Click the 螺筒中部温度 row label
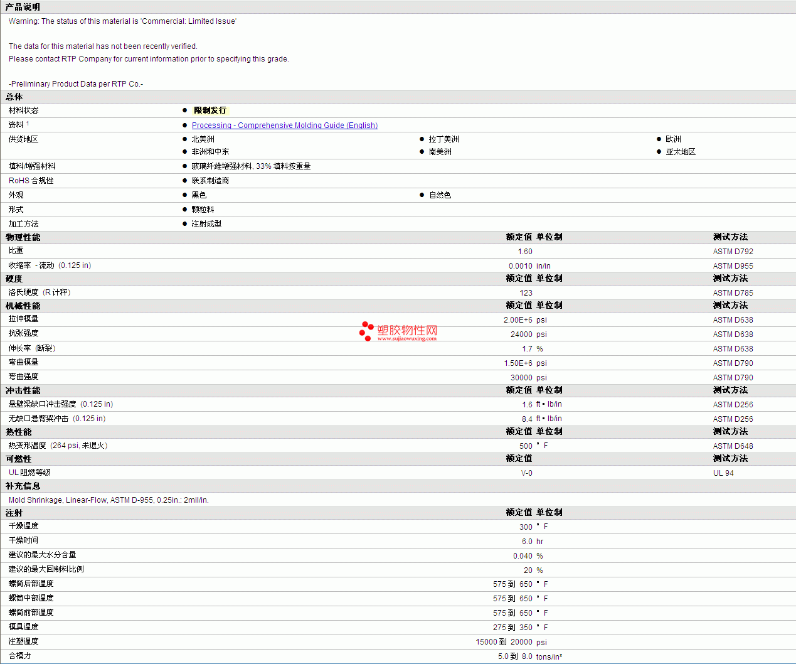This screenshot has width=796, height=664. 31,598
